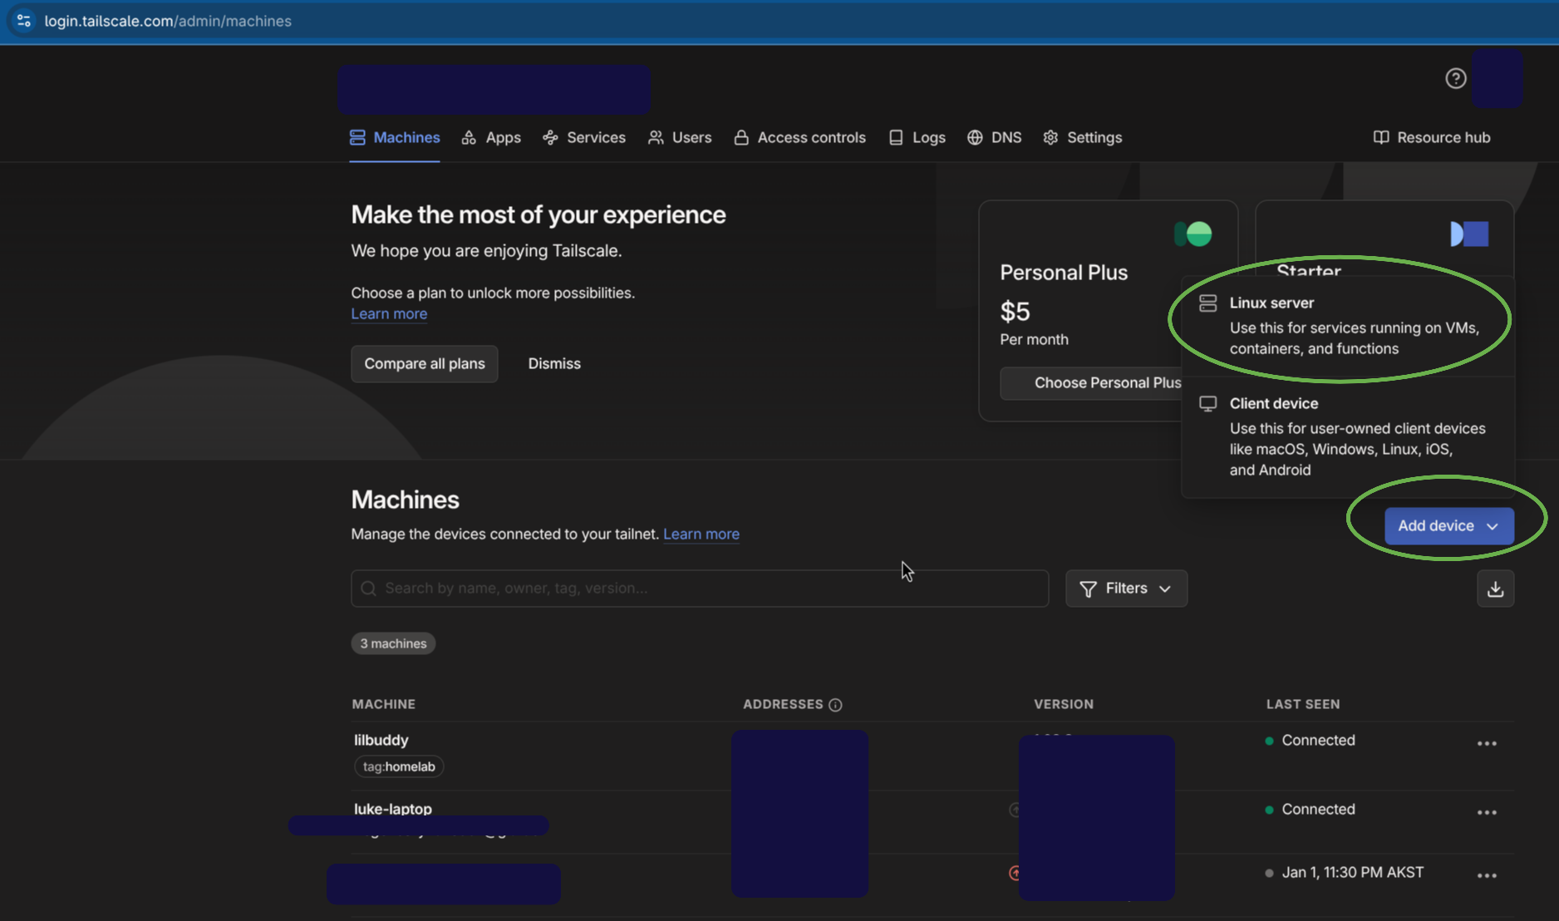
Task: Click the download/export machines icon
Action: coord(1495,589)
